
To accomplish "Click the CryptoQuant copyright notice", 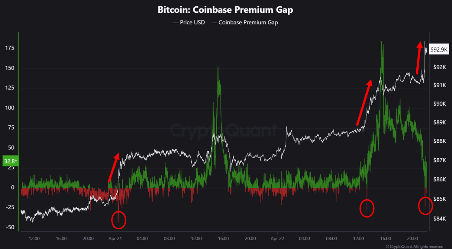I will (x=414, y=247).
